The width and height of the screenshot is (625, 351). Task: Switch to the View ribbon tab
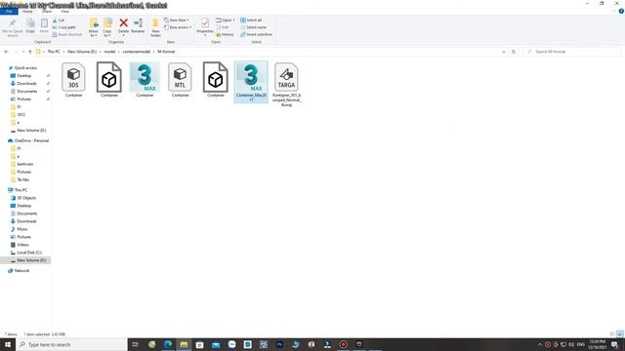[65, 12]
